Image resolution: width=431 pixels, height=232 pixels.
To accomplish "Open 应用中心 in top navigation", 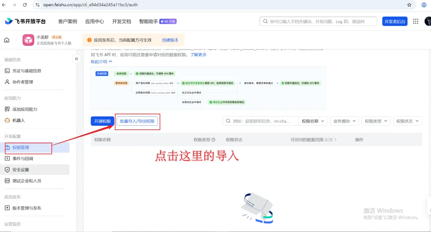I will [95, 21].
